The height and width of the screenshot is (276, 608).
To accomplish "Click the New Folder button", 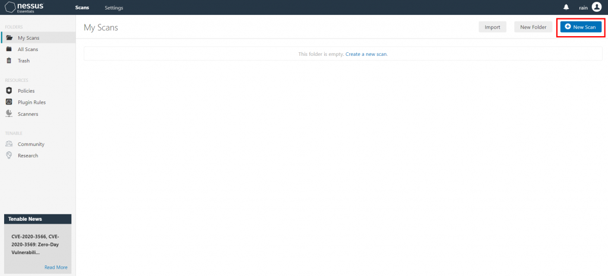I will click(533, 27).
